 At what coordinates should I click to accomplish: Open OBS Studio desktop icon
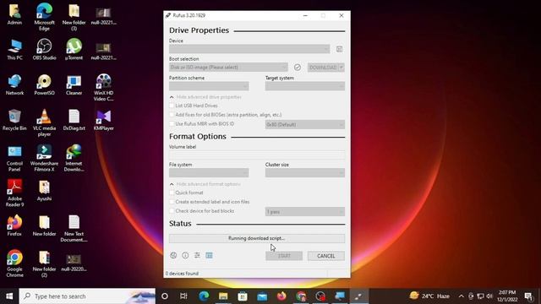(44, 49)
